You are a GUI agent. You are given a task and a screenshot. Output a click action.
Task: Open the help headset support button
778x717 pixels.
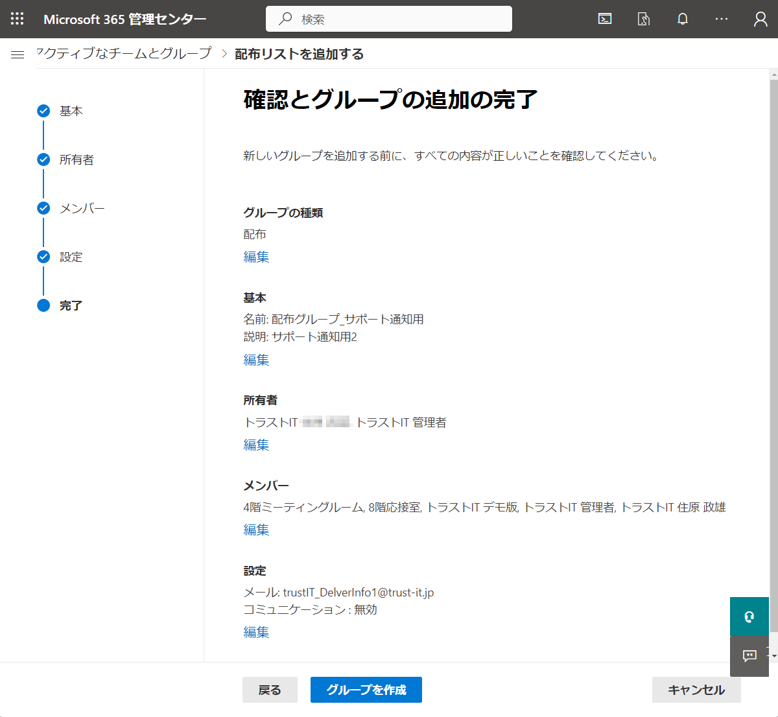pos(749,617)
